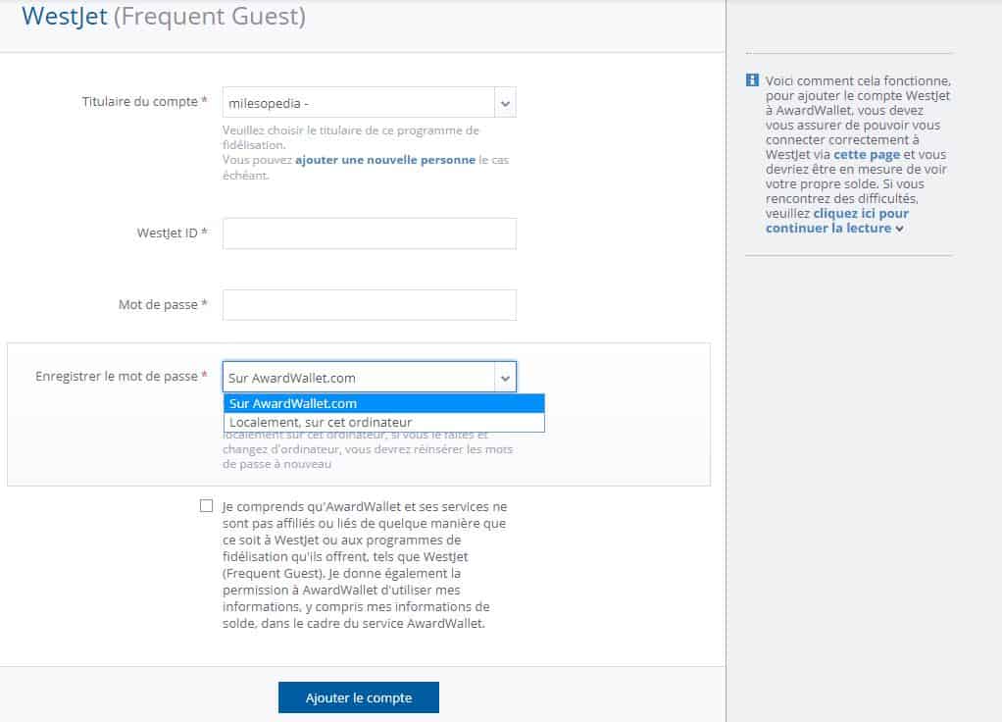Click the arrow icon on the password storage dropdown
The image size is (1002, 722).
coord(504,376)
